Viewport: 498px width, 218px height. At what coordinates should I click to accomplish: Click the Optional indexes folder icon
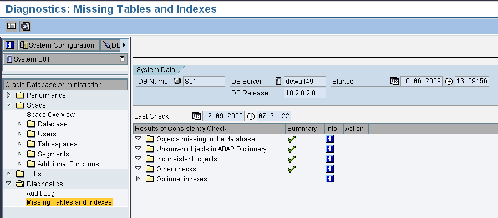tap(150, 179)
